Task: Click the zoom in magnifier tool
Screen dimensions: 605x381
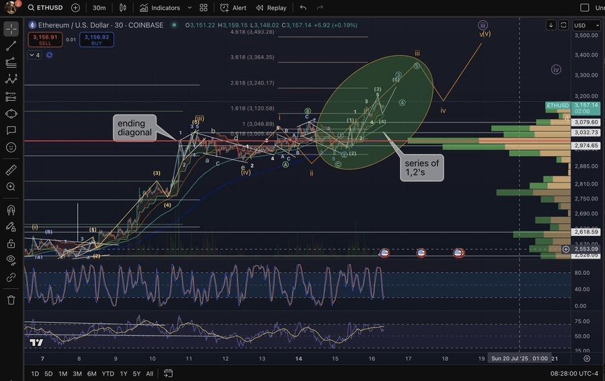Action: (x=11, y=187)
